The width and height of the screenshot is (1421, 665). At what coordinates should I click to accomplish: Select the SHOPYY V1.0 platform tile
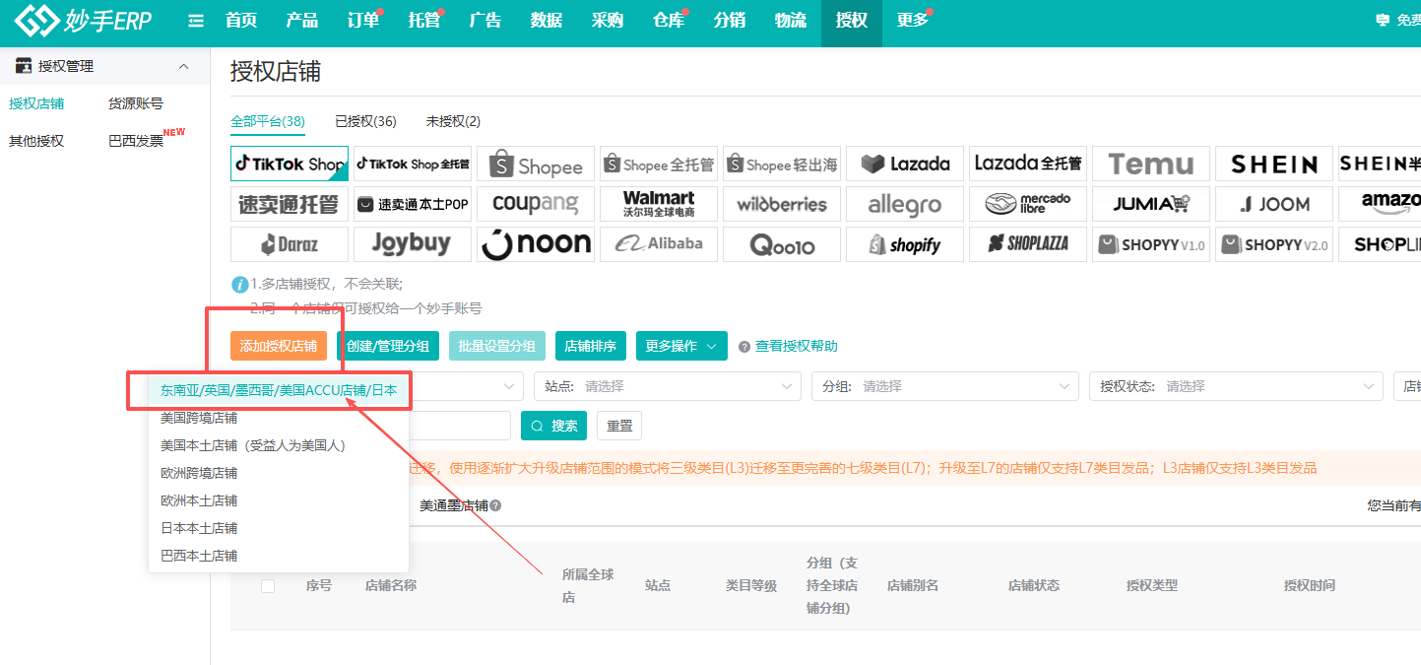coord(1151,244)
